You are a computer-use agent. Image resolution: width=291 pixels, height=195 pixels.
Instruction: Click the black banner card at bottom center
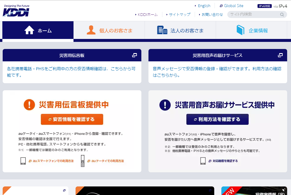point(145,191)
